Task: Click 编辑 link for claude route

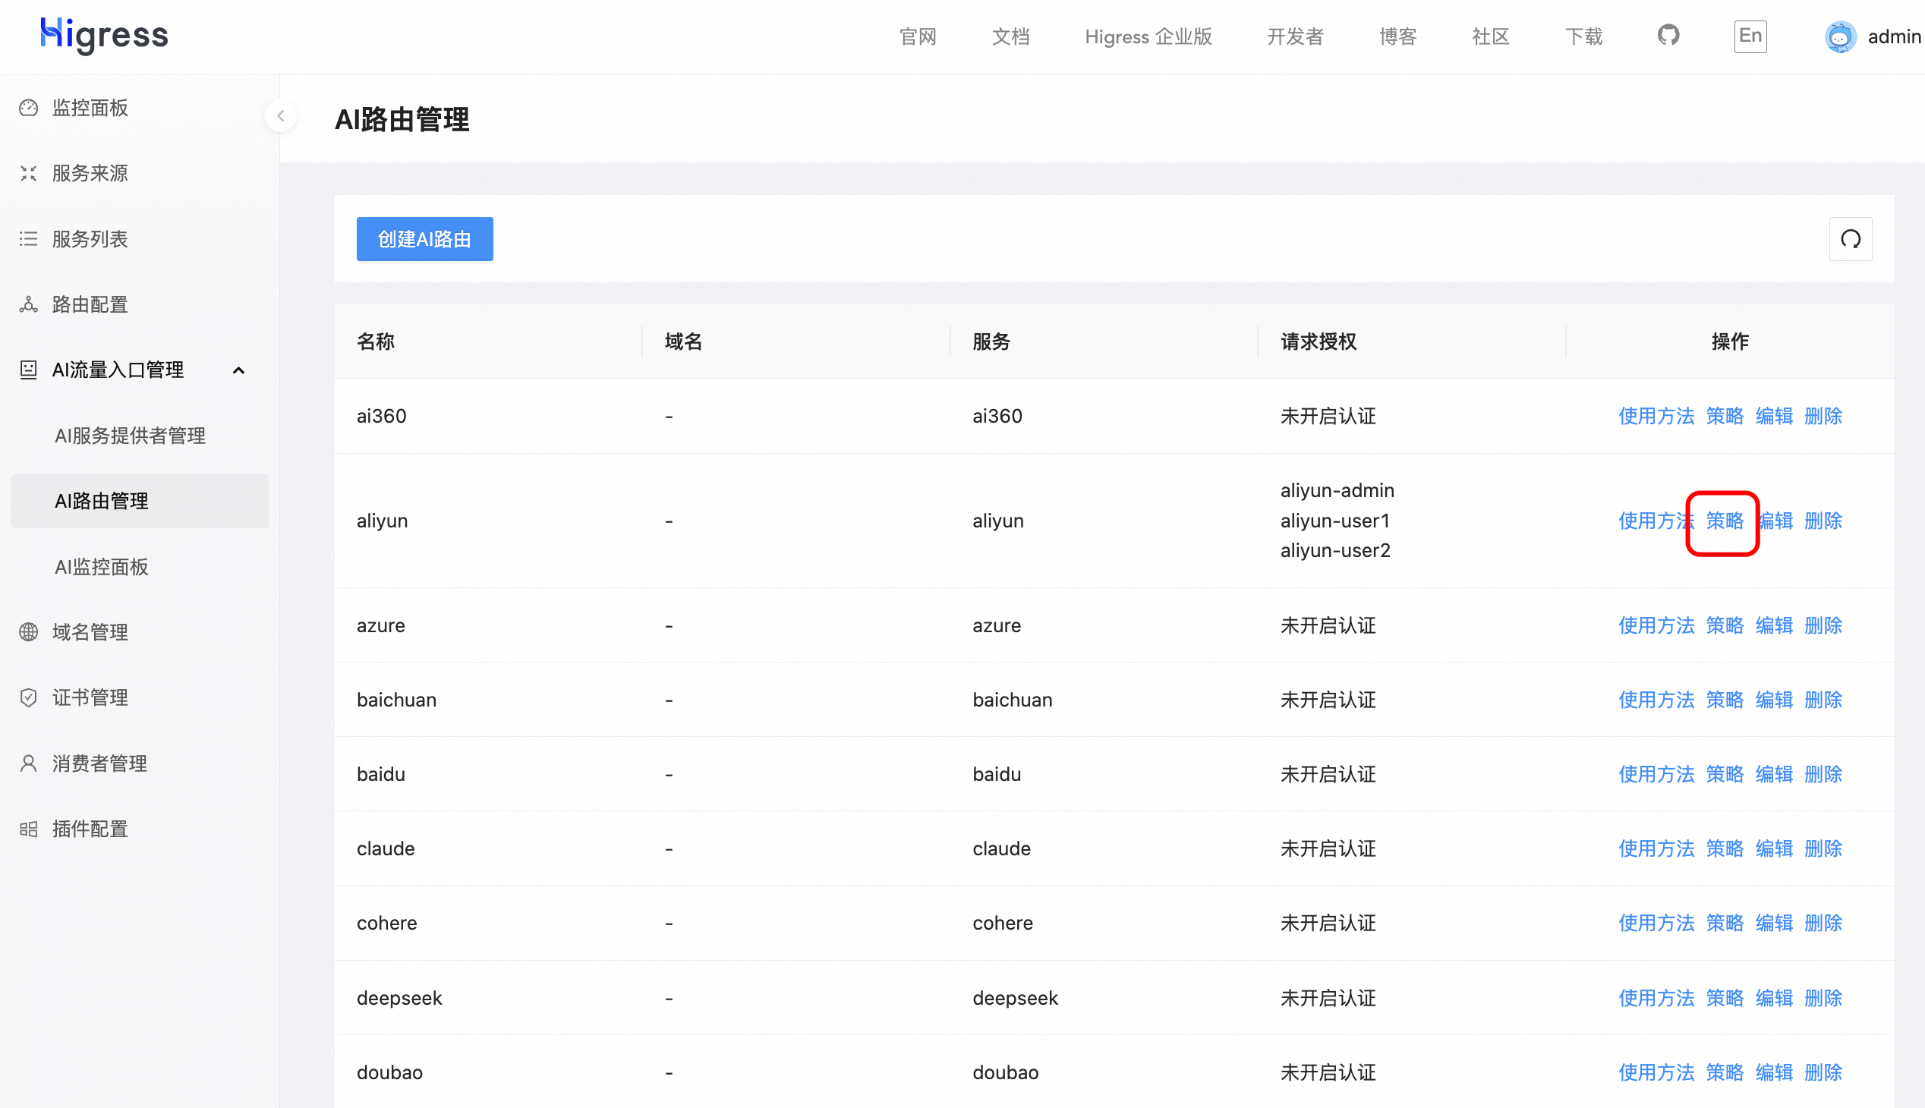Action: [x=1773, y=848]
